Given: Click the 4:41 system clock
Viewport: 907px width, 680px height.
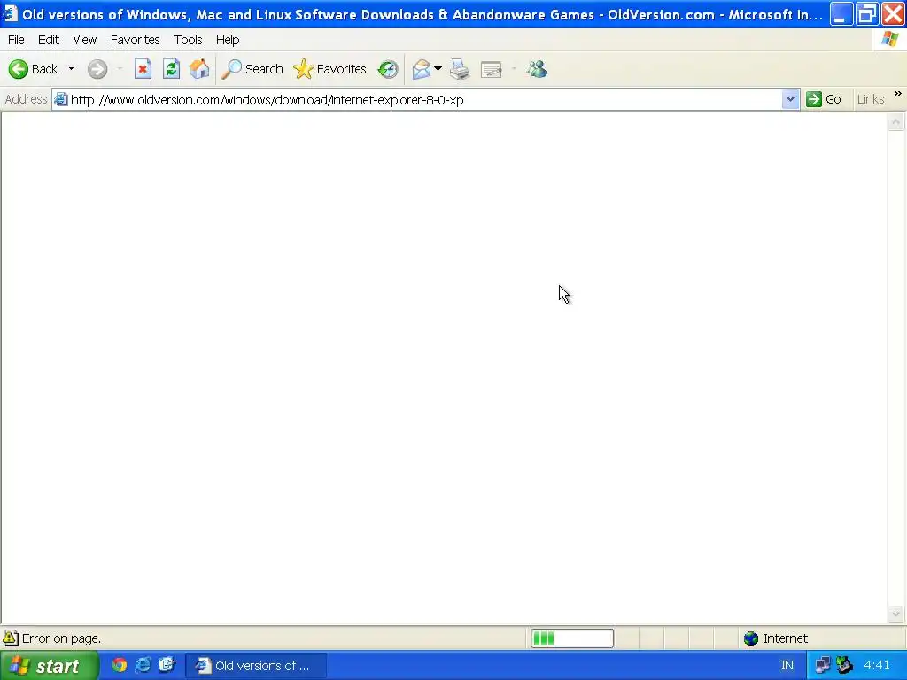Looking at the screenshot, I should [x=876, y=666].
